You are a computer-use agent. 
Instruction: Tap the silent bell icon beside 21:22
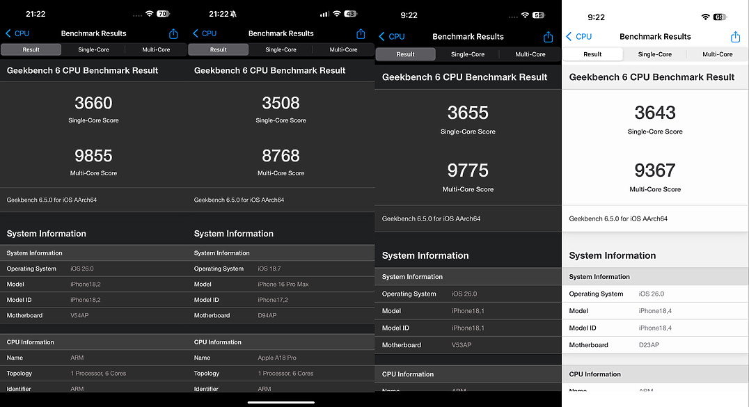point(234,15)
